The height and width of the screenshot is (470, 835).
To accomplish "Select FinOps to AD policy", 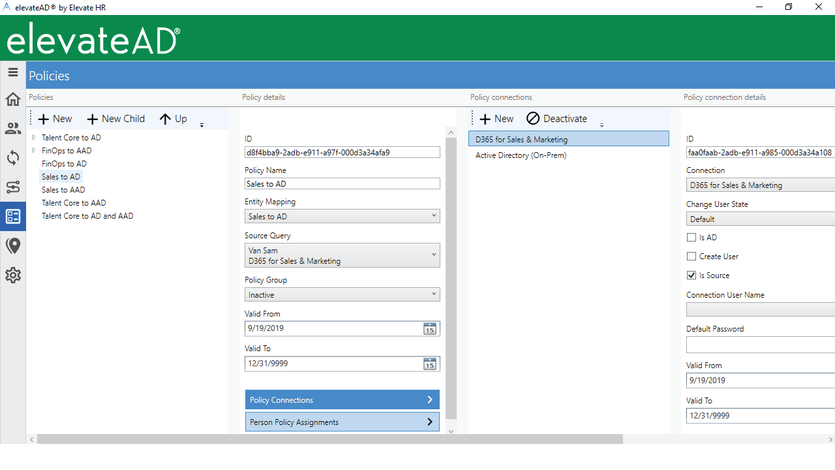I will pos(64,164).
